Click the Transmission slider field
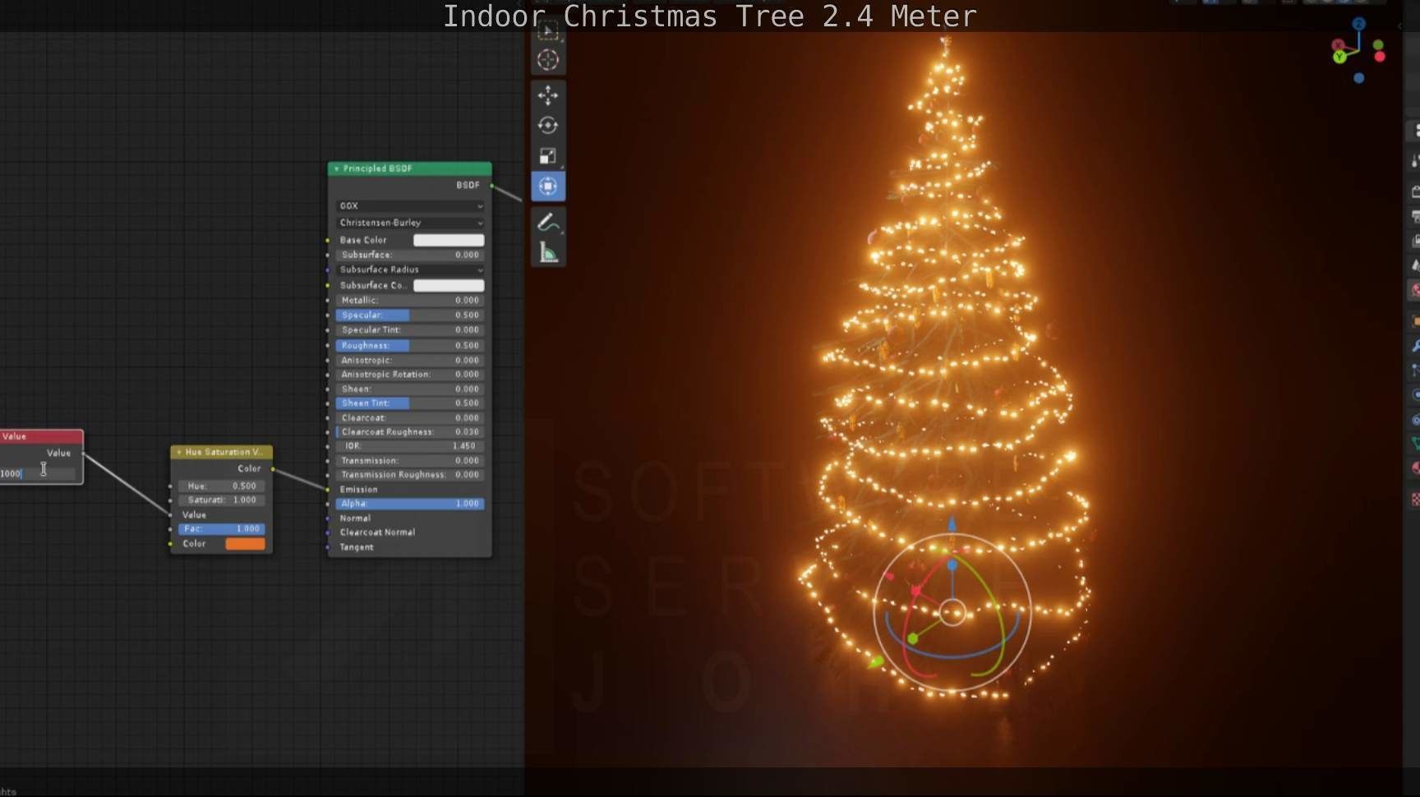Screen dimensions: 1420x797 (x=410, y=461)
